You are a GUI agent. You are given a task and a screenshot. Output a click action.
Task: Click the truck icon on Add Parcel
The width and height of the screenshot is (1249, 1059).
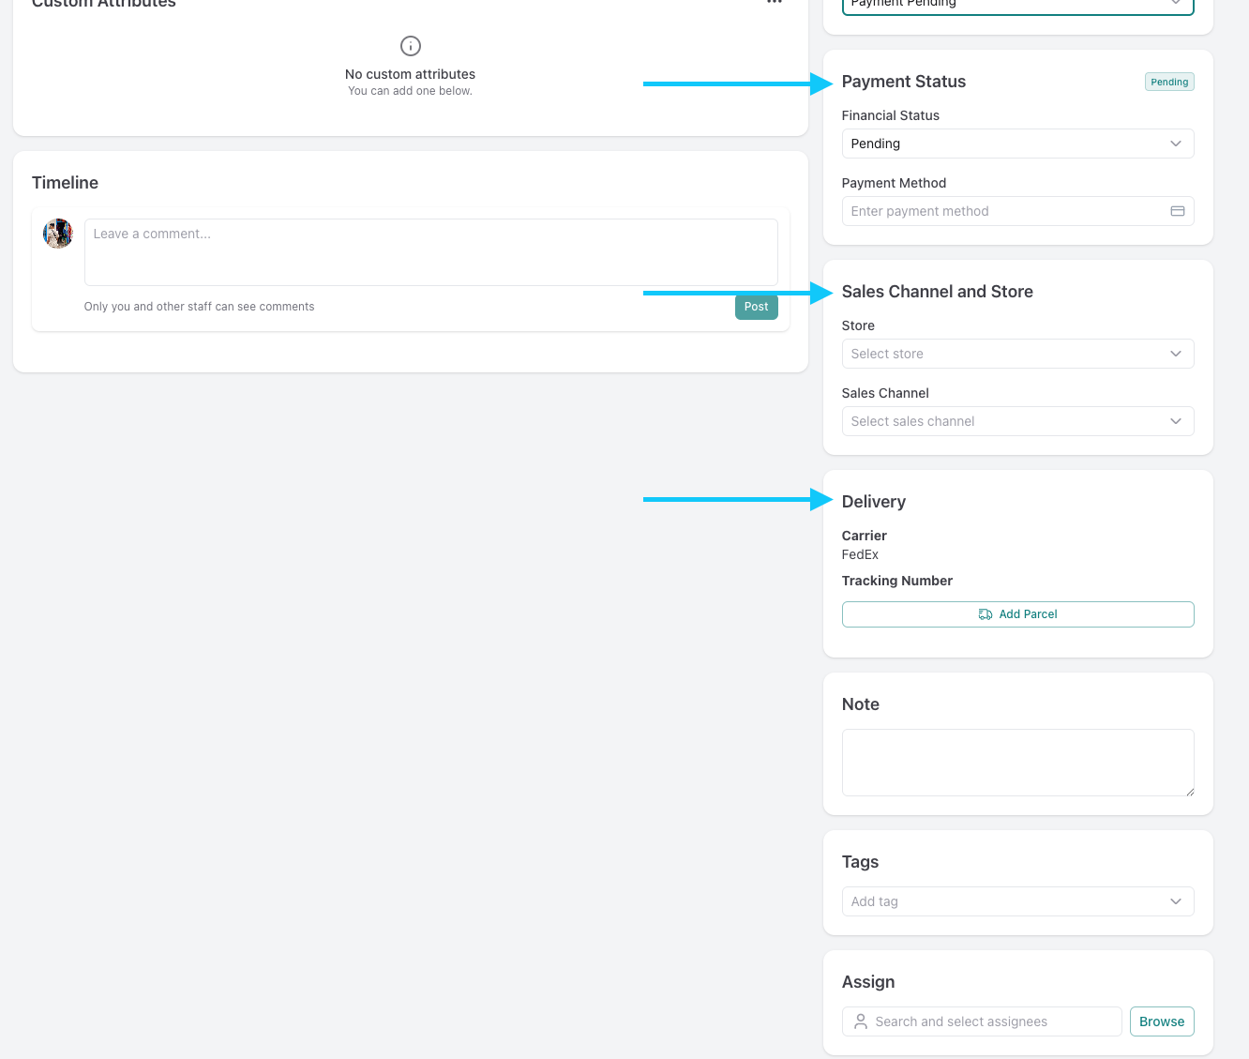tap(985, 614)
